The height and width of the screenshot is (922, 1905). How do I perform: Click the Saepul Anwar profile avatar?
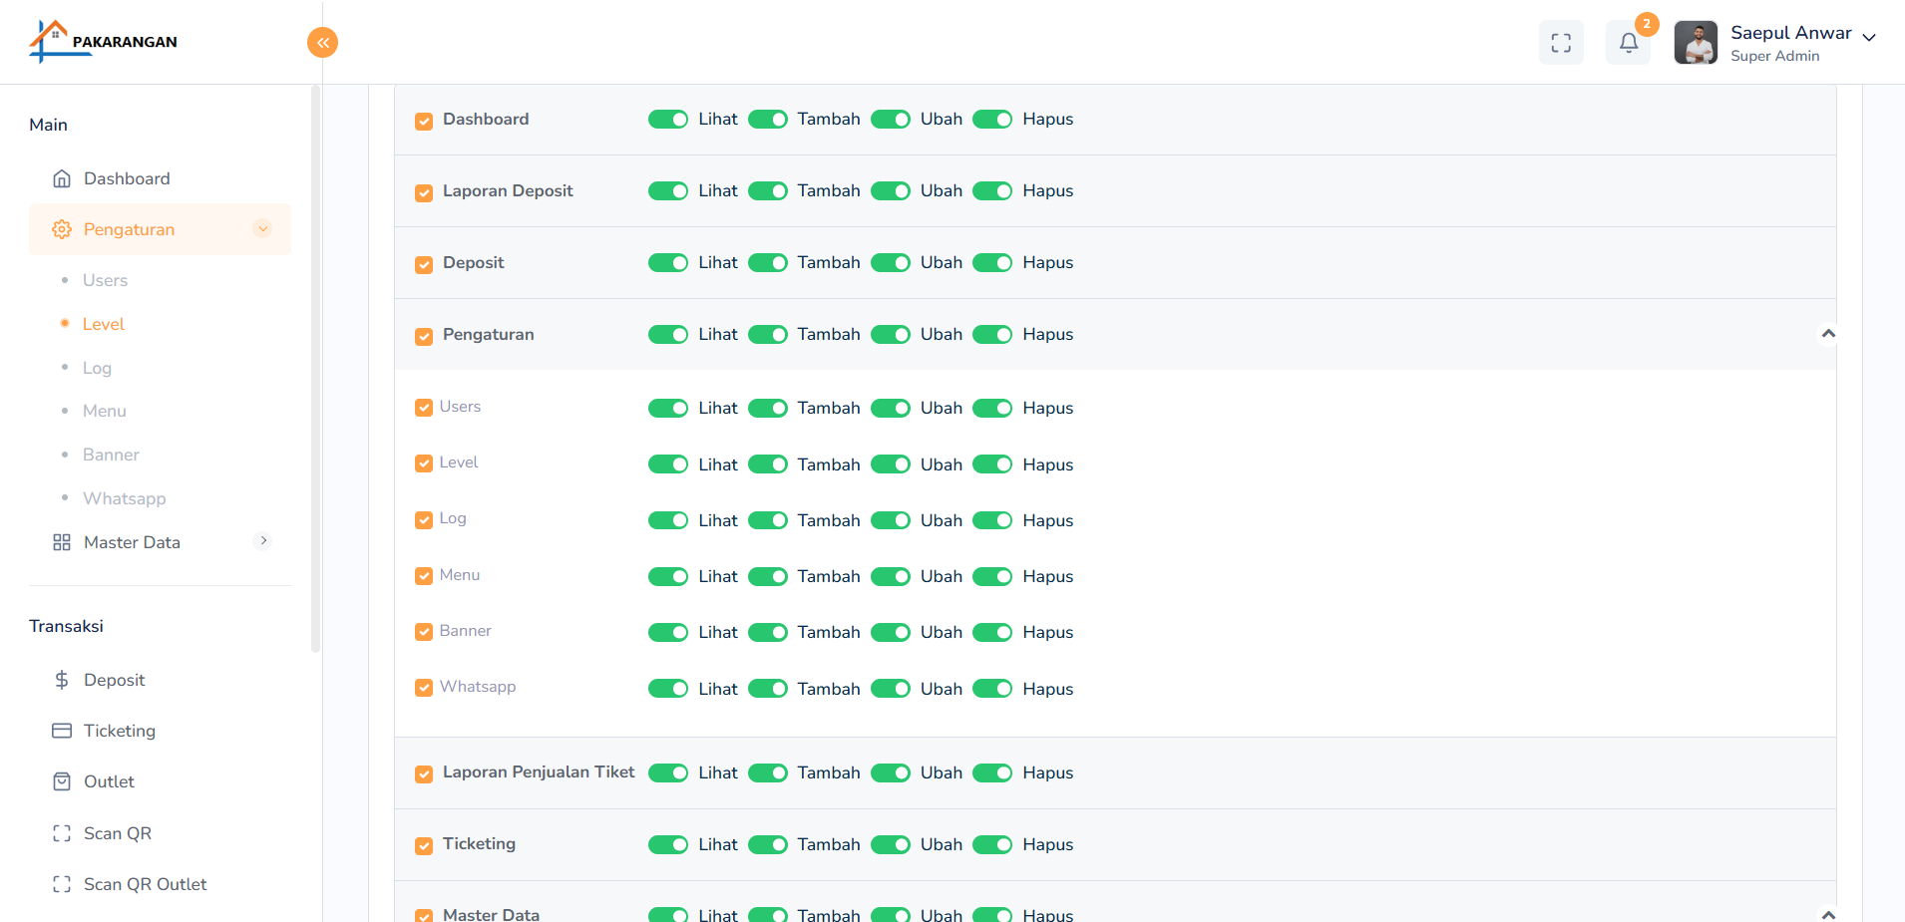coord(1696,43)
